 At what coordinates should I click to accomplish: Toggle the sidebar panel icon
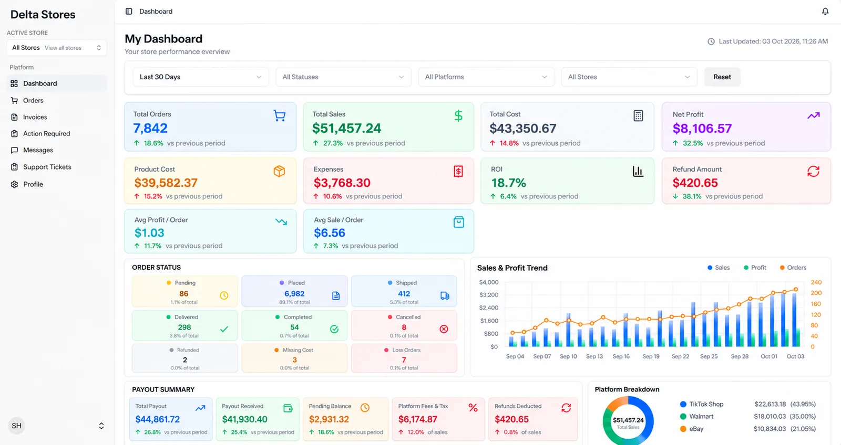[x=129, y=12]
